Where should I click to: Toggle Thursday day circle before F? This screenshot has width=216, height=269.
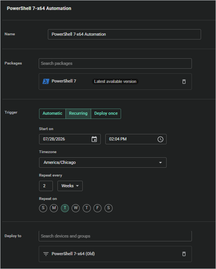pyautogui.click(x=87, y=208)
